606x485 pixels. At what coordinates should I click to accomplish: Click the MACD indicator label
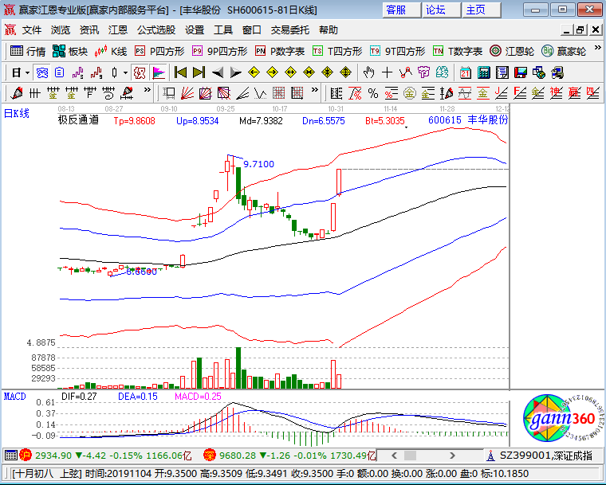pos(14,397)
